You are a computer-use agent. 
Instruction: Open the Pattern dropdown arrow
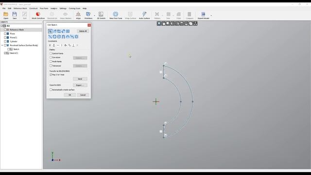(x=162, y=16)
